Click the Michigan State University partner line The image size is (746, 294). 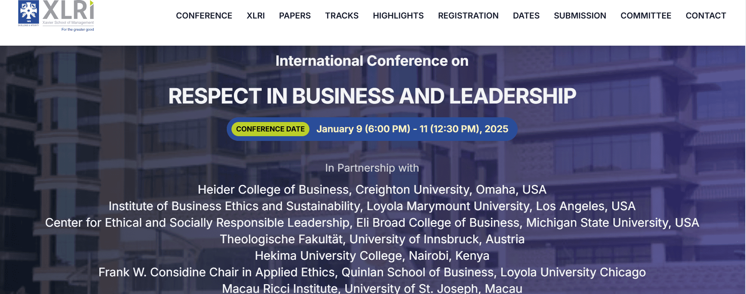(372, 223)
